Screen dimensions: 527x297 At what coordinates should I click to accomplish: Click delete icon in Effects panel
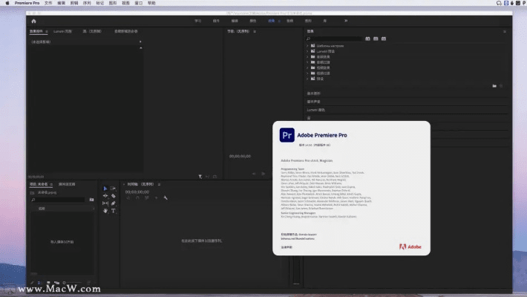(x=501, y=86)
